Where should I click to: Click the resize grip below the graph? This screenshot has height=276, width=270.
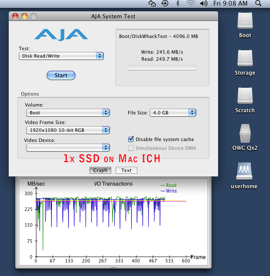[x=113, y=267]
